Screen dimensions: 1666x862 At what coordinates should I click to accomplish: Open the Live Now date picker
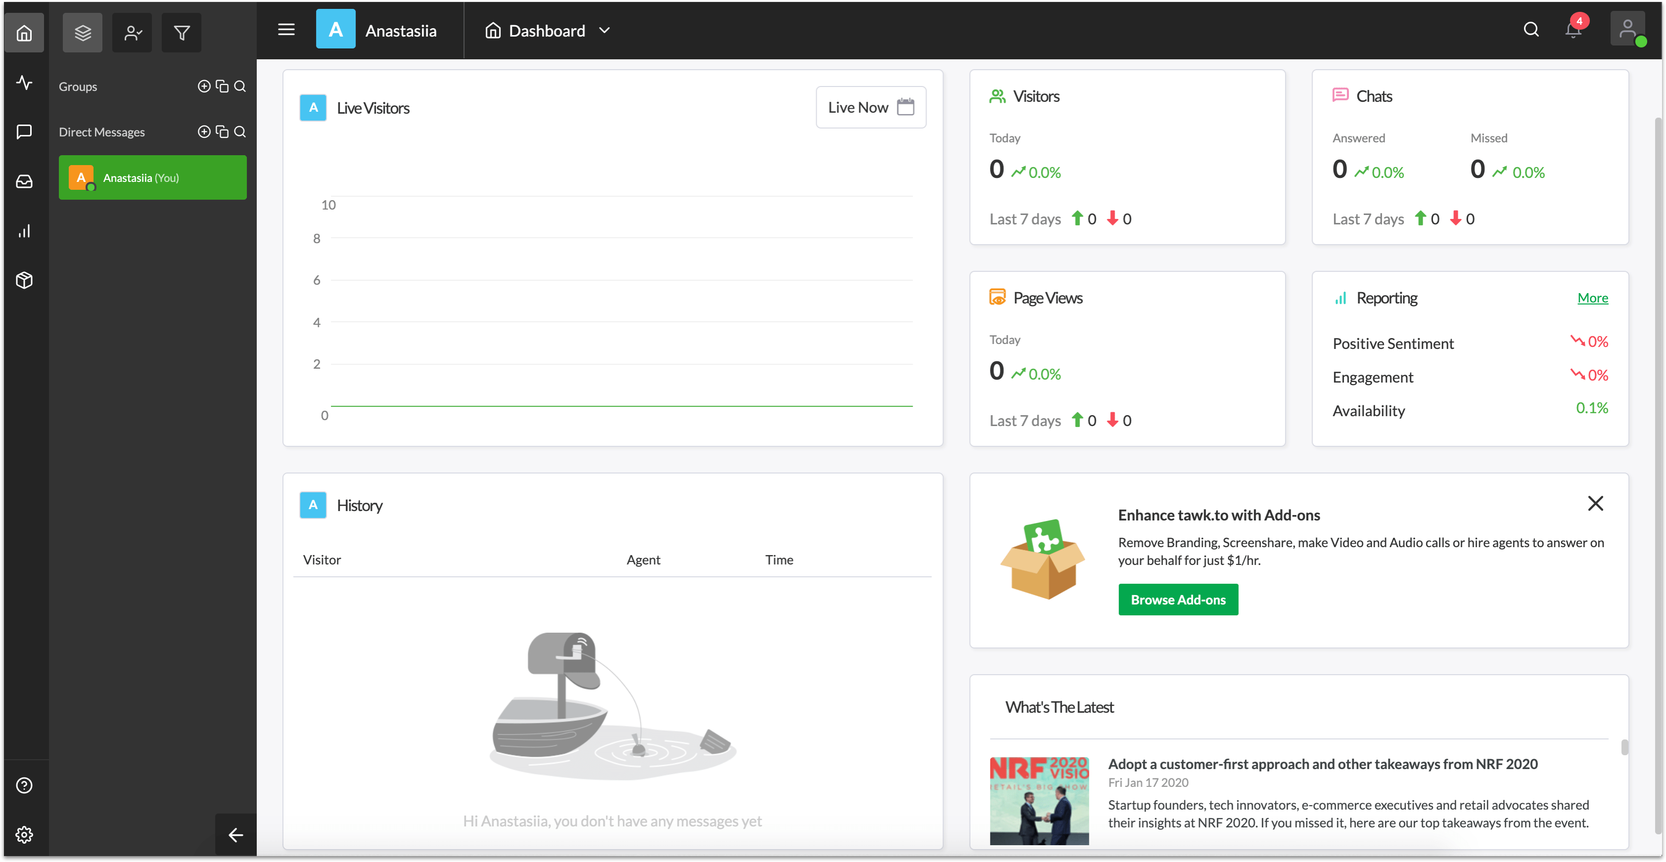pos(871,107)
